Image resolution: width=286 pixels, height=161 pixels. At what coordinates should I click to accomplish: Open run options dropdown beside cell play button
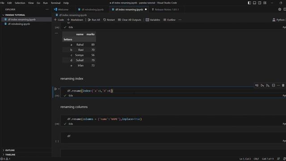(x=59, y=89)
